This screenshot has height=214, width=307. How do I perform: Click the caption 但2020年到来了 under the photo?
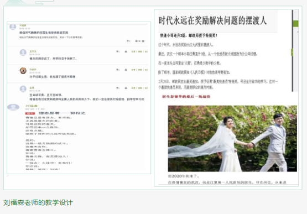pyautogui.click(x=184, y=176)
